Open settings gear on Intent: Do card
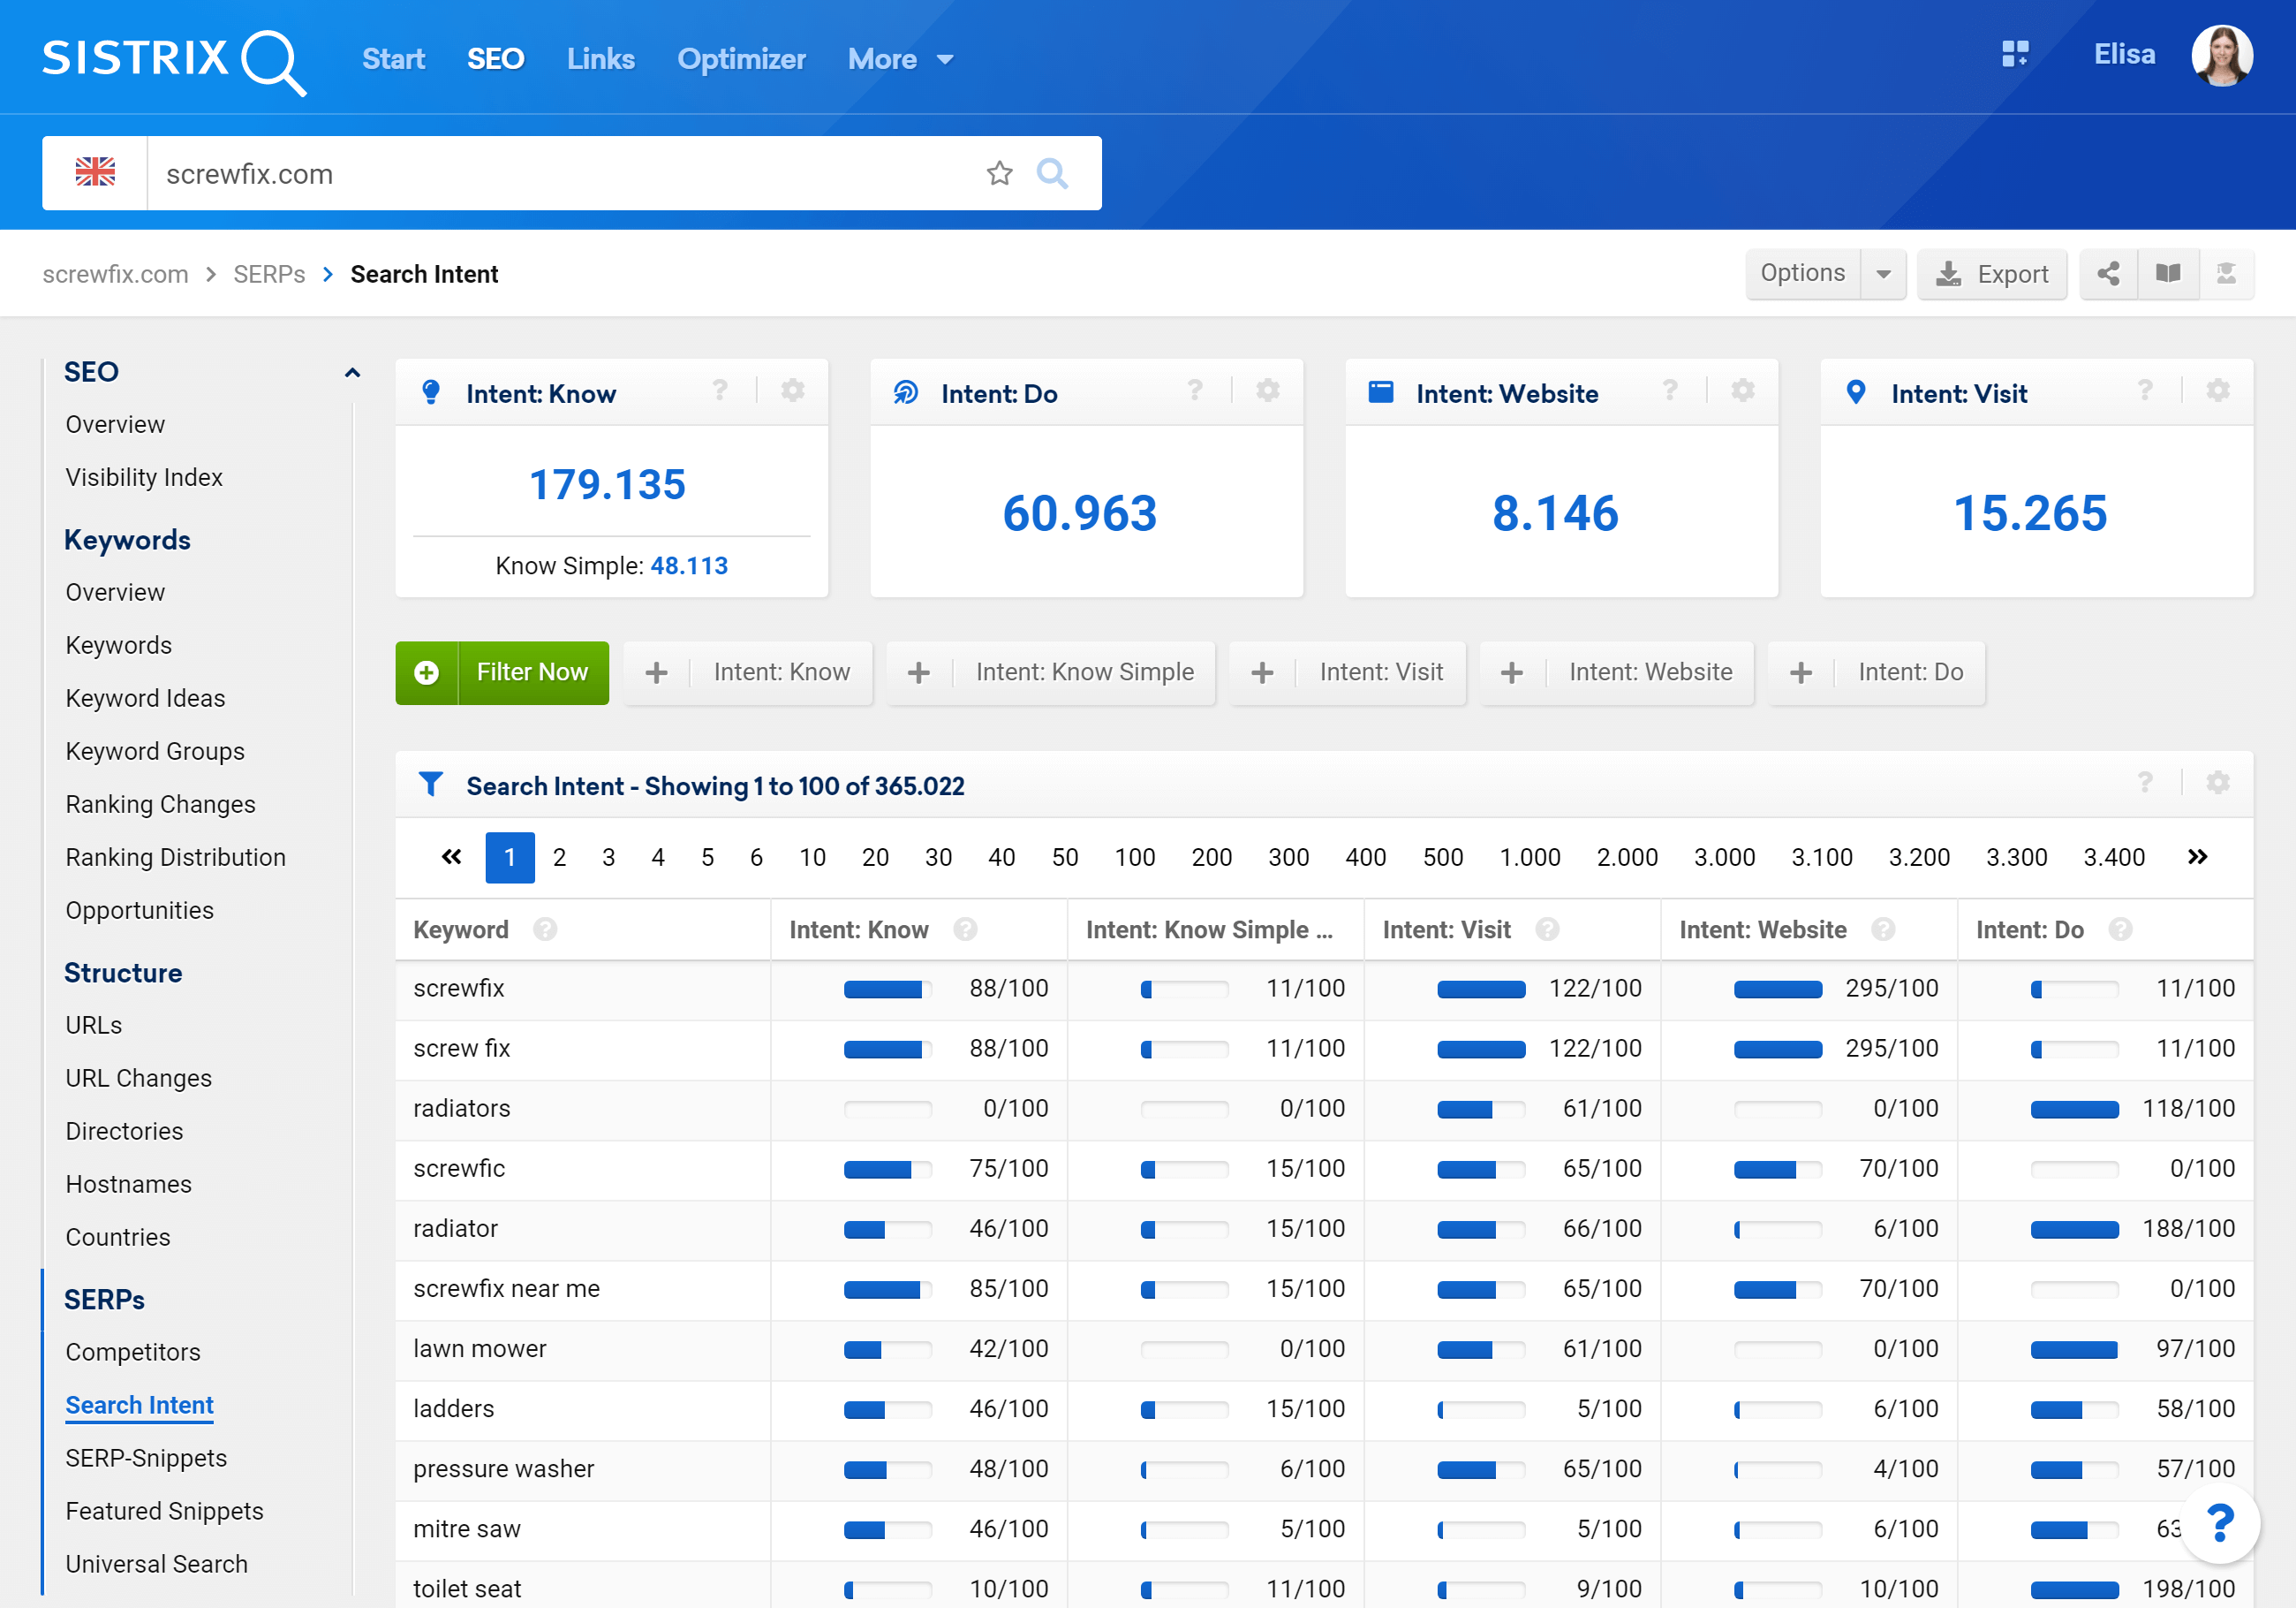2296x1608 pixels. click(x=1268, y=391)
